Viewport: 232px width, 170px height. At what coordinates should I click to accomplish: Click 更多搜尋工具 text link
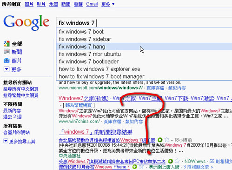22,142
